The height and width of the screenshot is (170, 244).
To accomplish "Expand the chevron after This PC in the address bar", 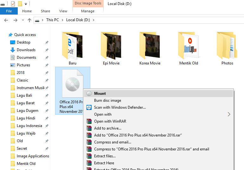I will click(62, 20).
